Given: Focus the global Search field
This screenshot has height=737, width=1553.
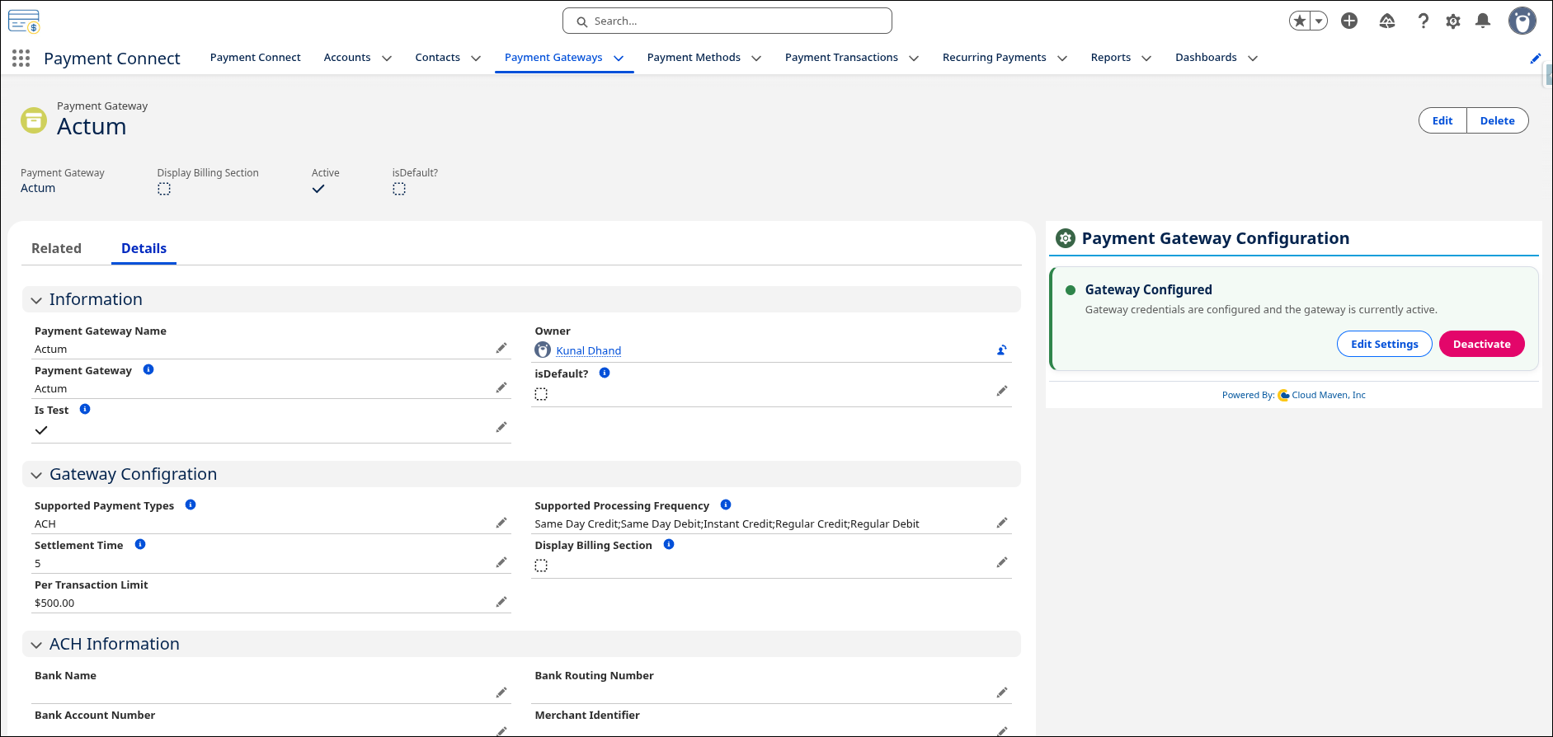Looking at the screenshot, I should coord(727,21).
